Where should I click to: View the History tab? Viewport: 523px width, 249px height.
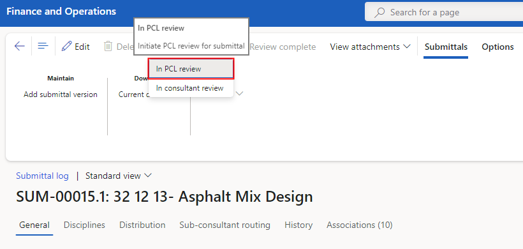[298, 225]
